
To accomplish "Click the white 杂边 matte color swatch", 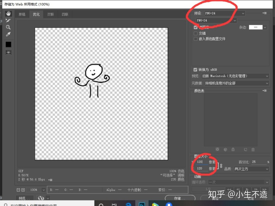I will [256, 27].
